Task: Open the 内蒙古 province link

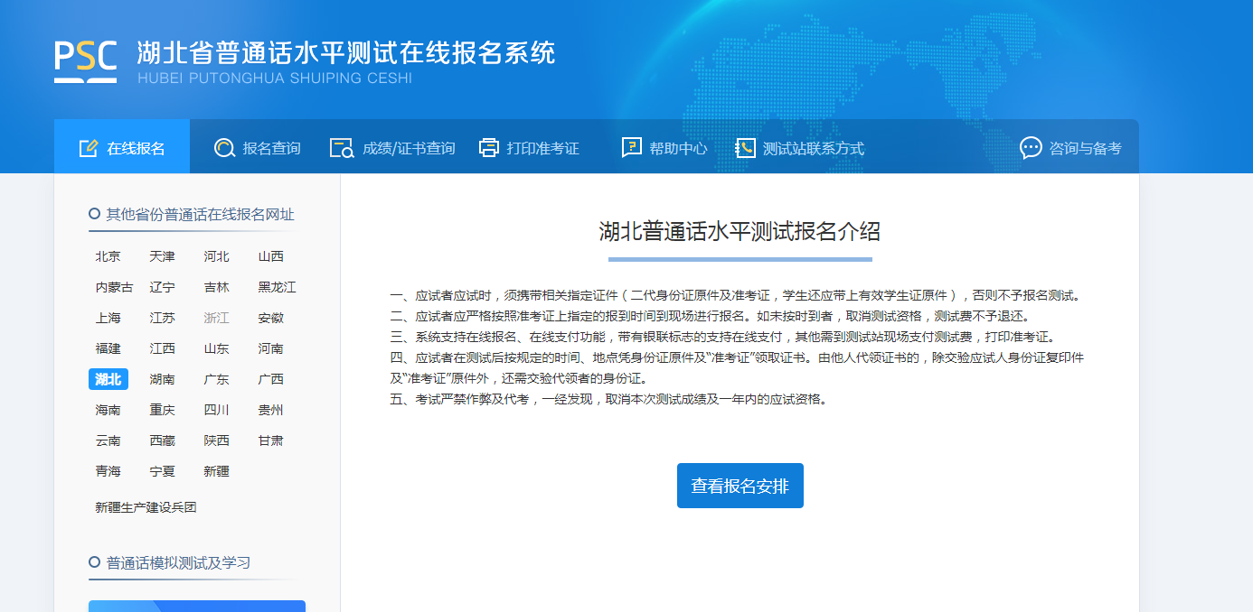Action: tap(114, 287)
